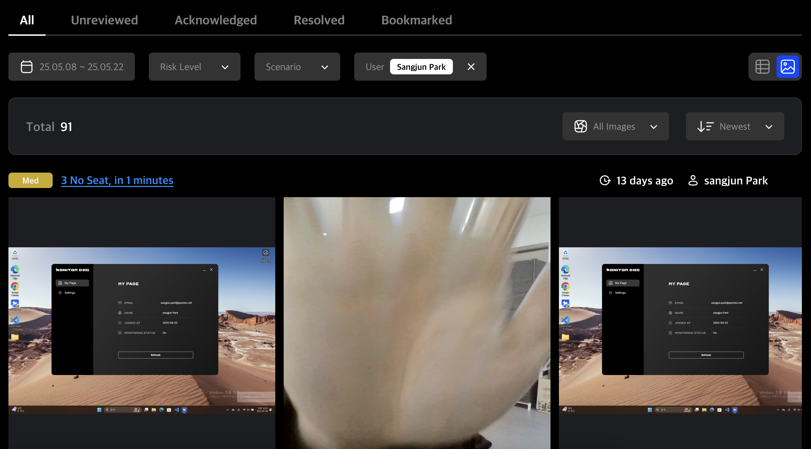Open the blurred hand webcam thumbnail
The height and width of the screenshot is (449, 811).
click(417, 323)
